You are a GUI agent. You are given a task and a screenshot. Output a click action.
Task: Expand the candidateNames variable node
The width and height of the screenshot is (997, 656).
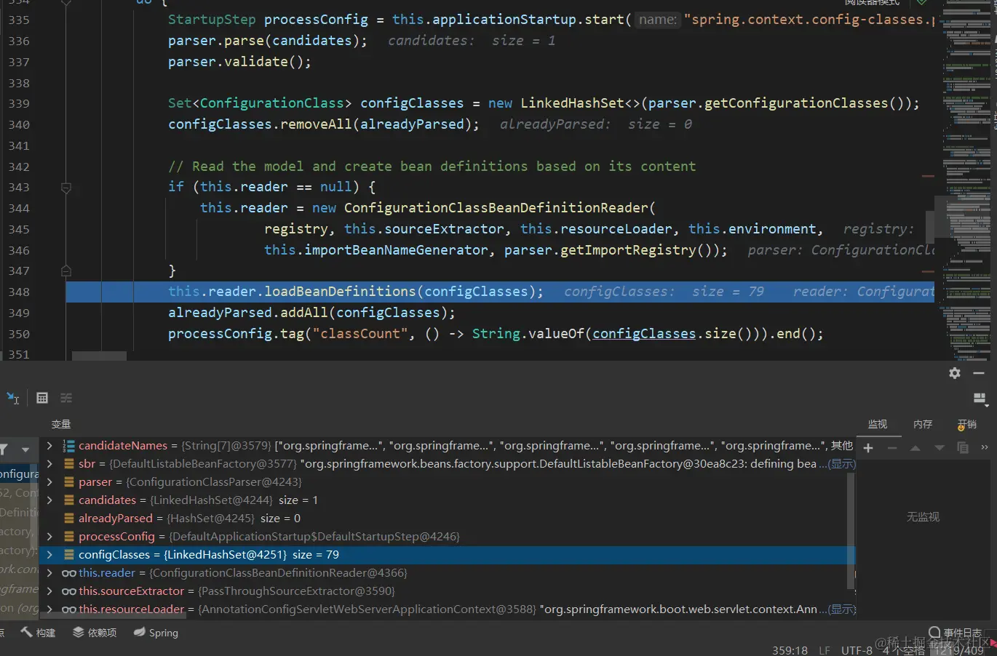(x=49, y=446)
